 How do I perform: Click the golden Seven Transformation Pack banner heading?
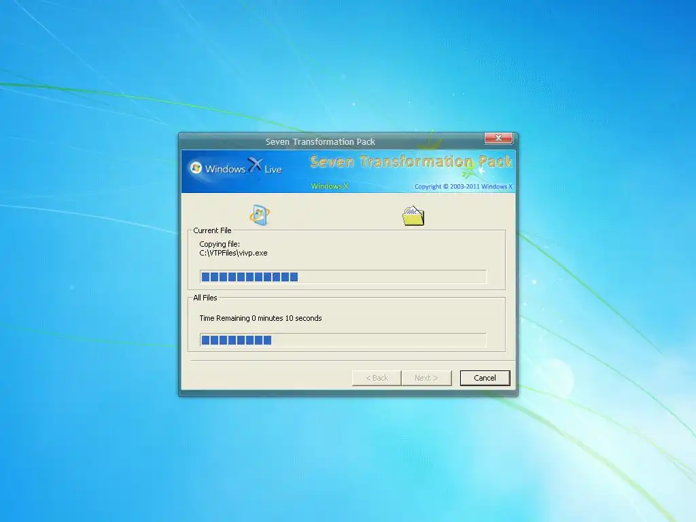click(411, 162)
